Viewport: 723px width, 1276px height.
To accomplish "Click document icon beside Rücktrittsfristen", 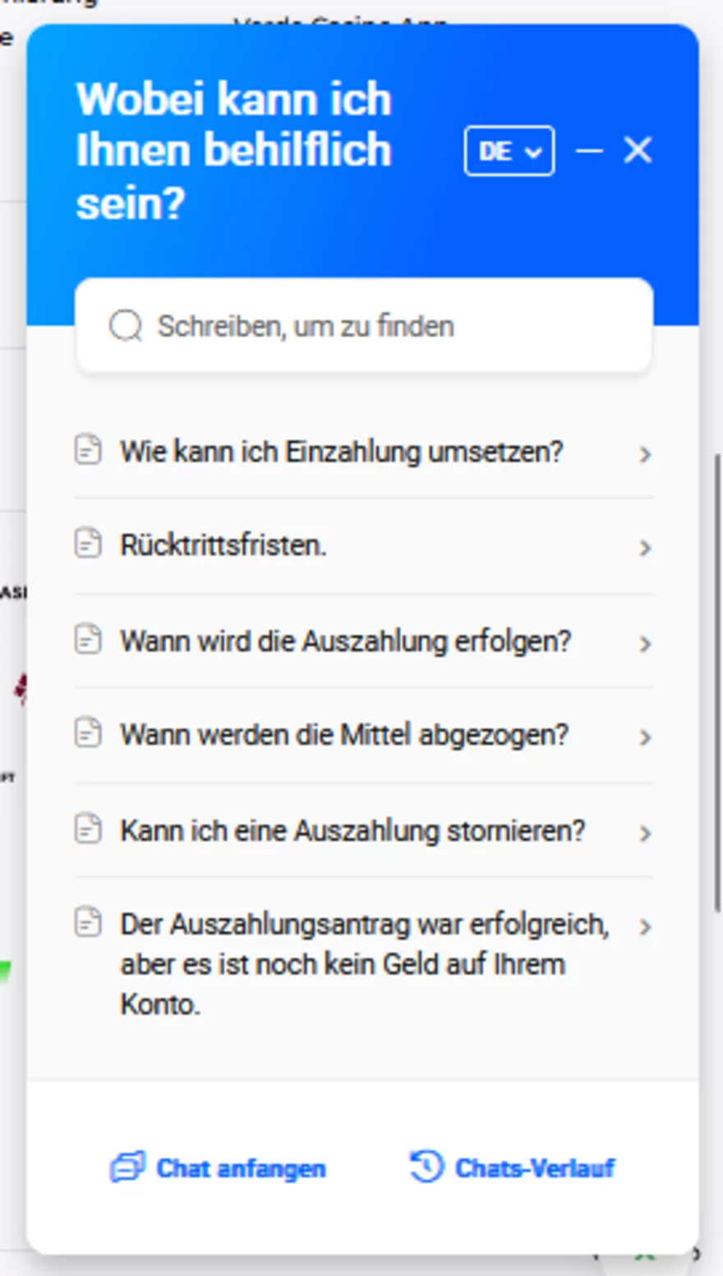I will coord(88,543).
